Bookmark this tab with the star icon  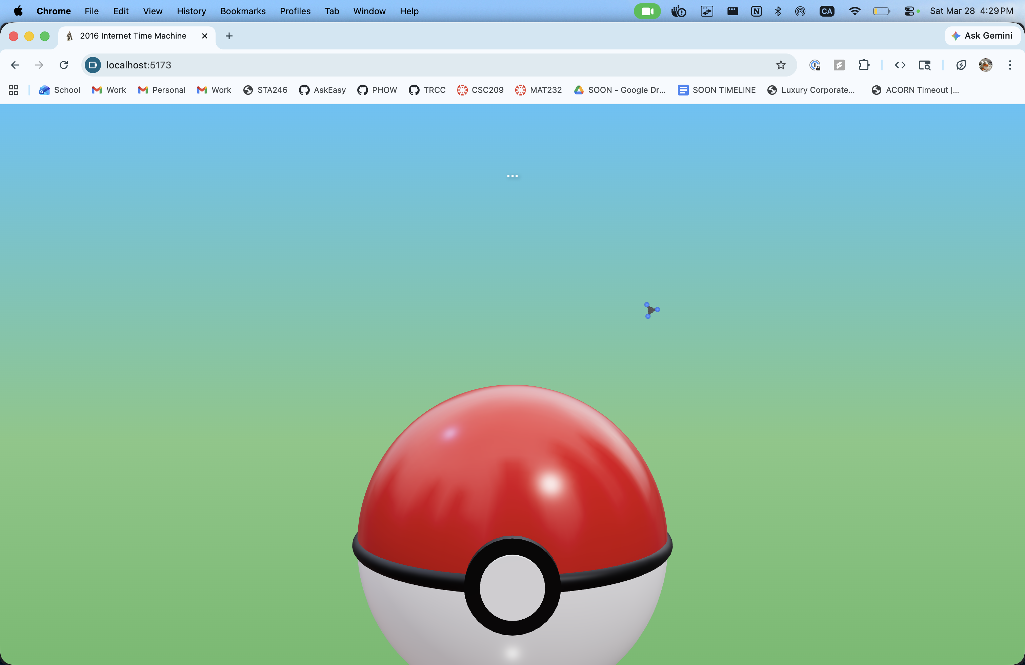(x=780, y=65)
